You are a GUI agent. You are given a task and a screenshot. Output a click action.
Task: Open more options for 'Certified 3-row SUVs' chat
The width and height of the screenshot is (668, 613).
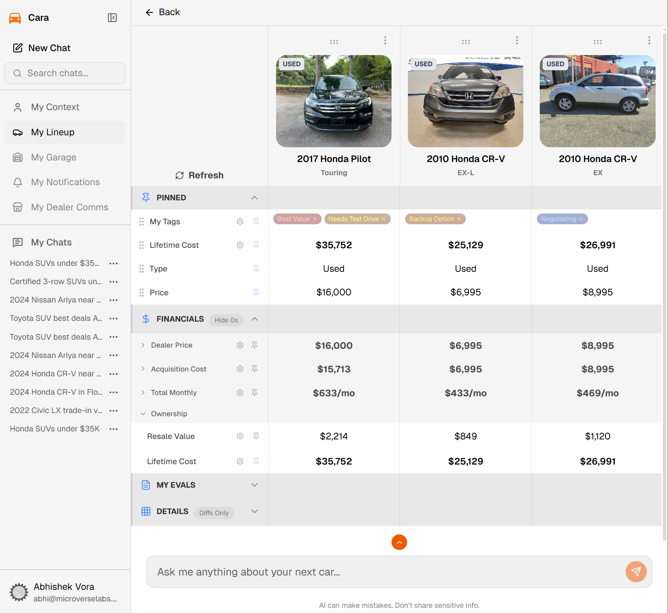click(x=113, y=281)
